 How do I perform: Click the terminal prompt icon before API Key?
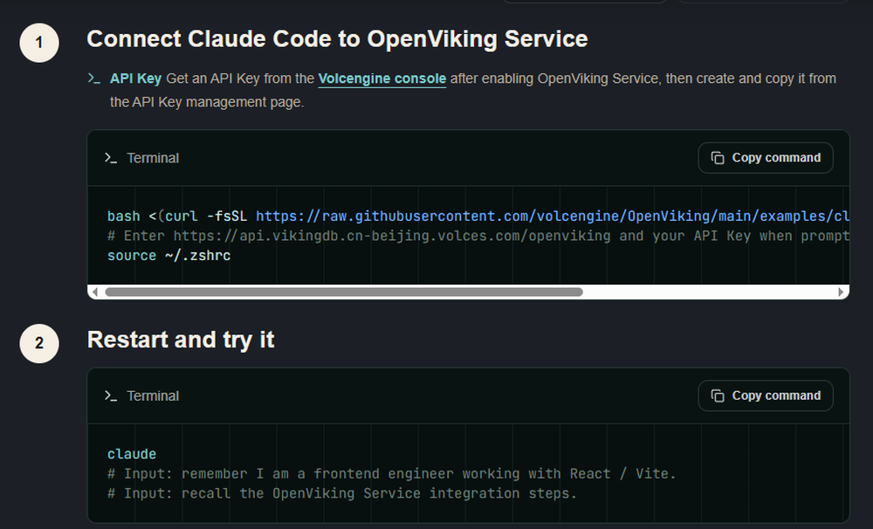[94, 79]
